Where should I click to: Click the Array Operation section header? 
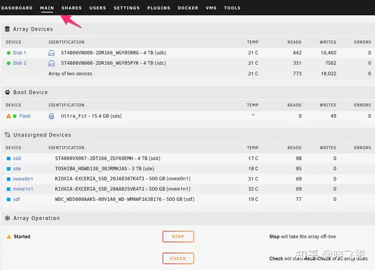point(36,218)
